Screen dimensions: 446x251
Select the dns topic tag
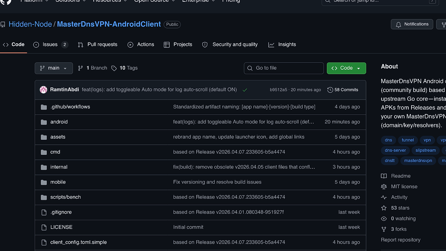point(389,140)
